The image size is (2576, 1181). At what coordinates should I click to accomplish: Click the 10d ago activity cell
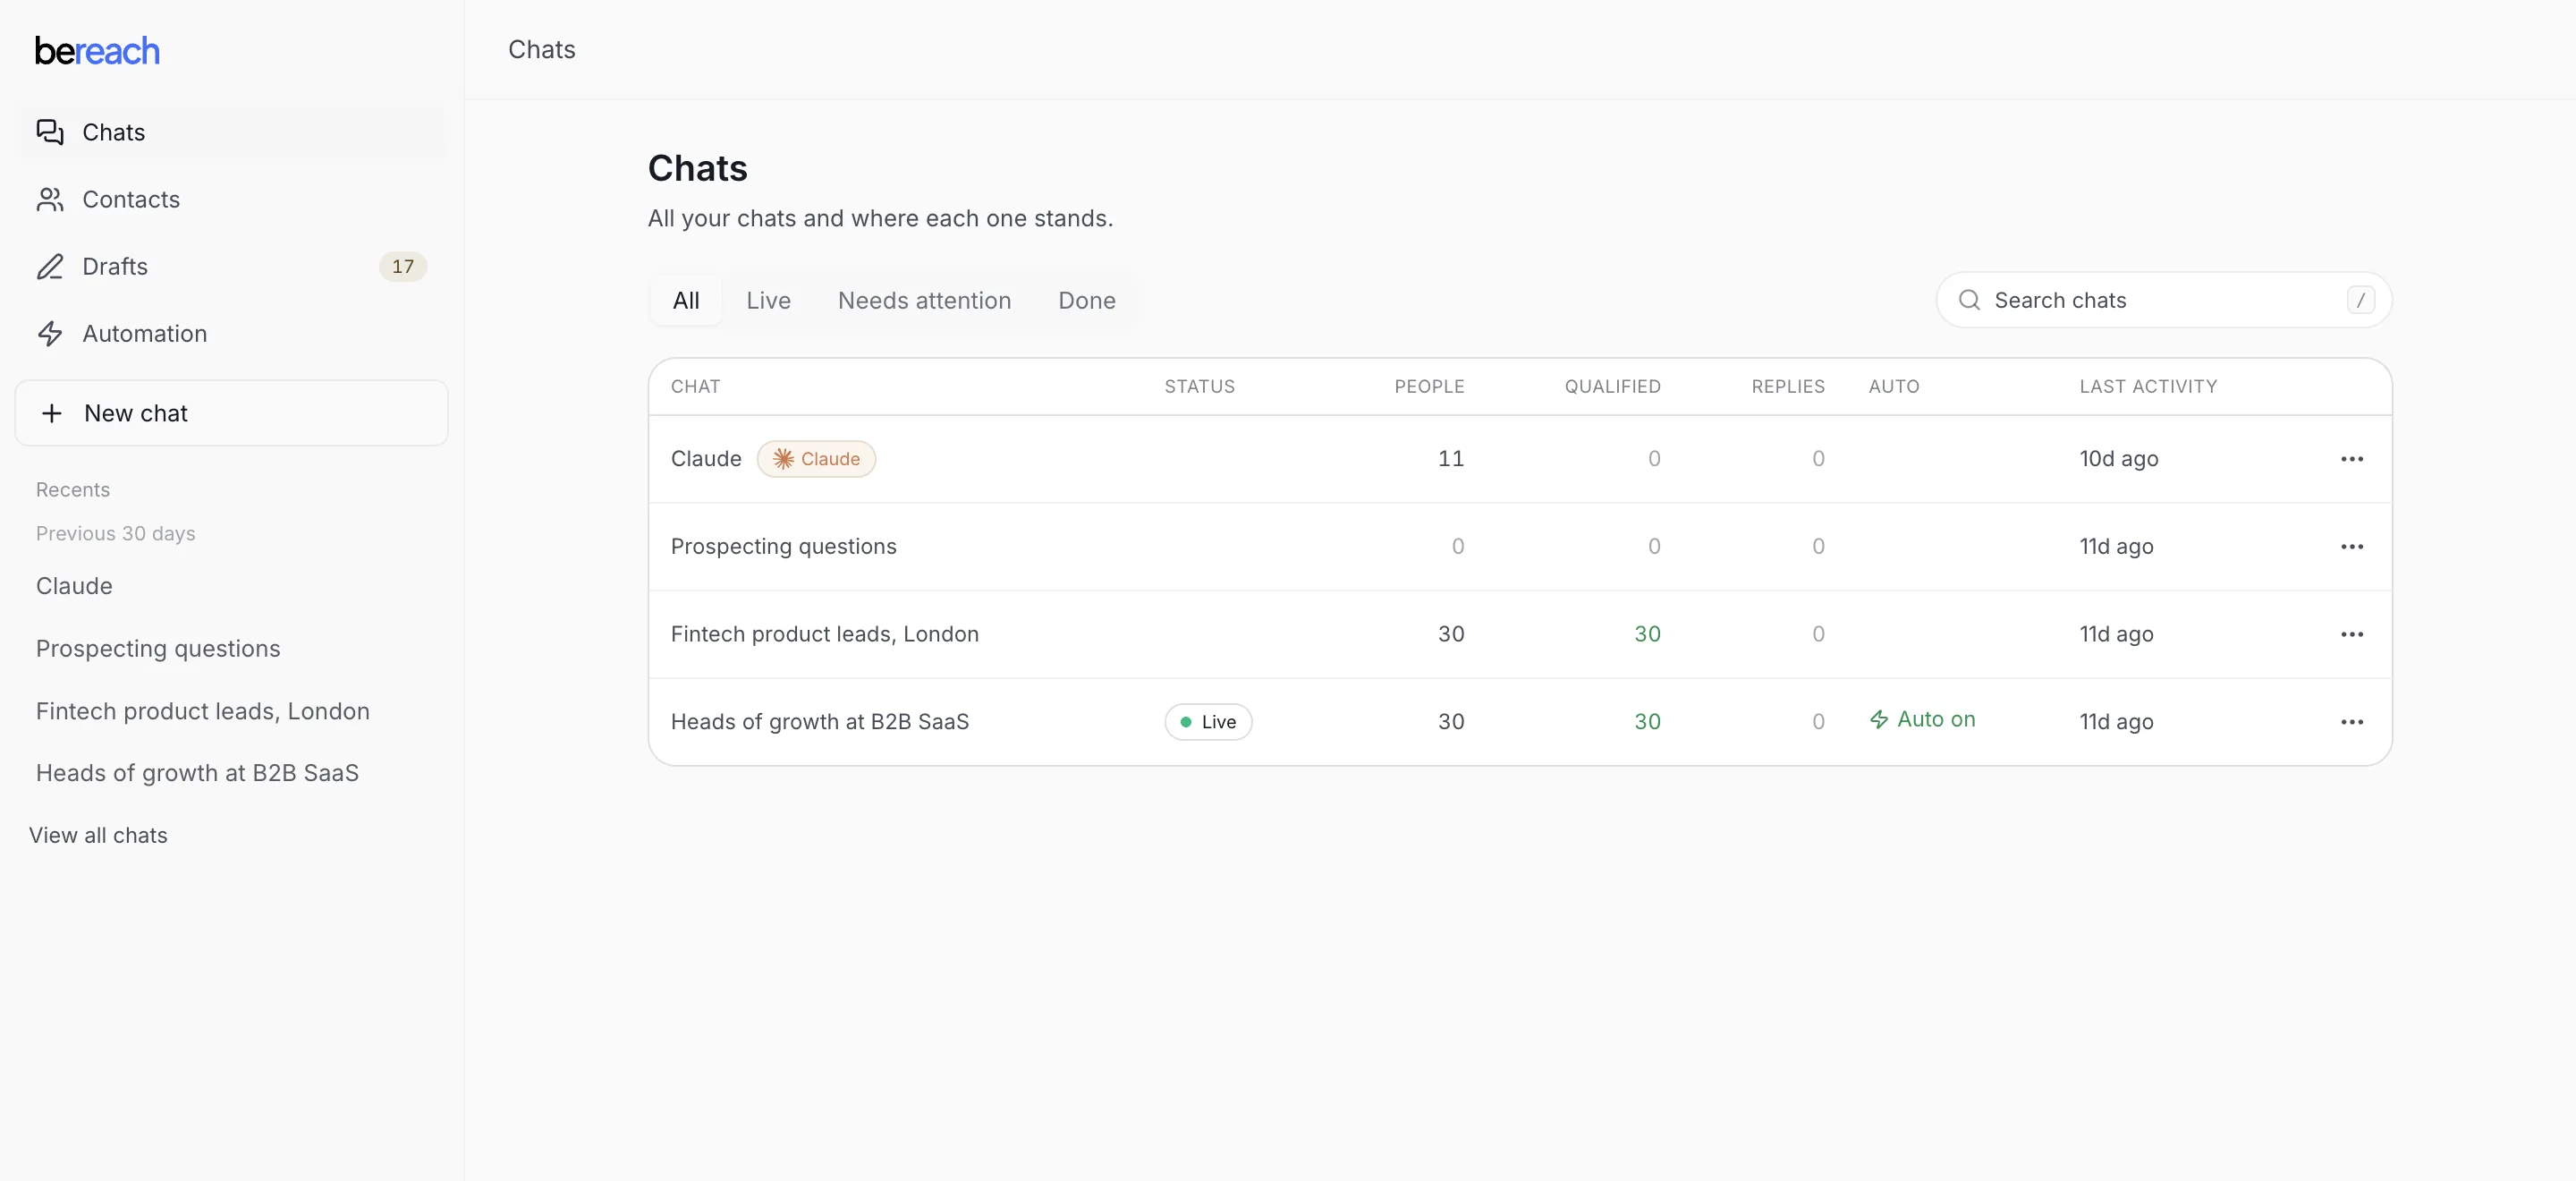point(2119,459)
